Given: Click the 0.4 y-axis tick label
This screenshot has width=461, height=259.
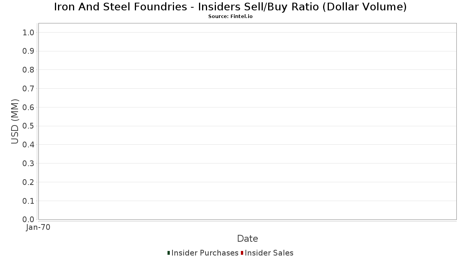Looking at the screenshot, I should pyautogui.click(x=29, y=145).
